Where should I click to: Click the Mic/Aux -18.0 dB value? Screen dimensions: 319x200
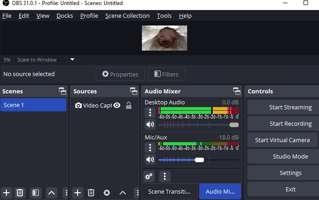pyautogui.click(x=228, y=137)
